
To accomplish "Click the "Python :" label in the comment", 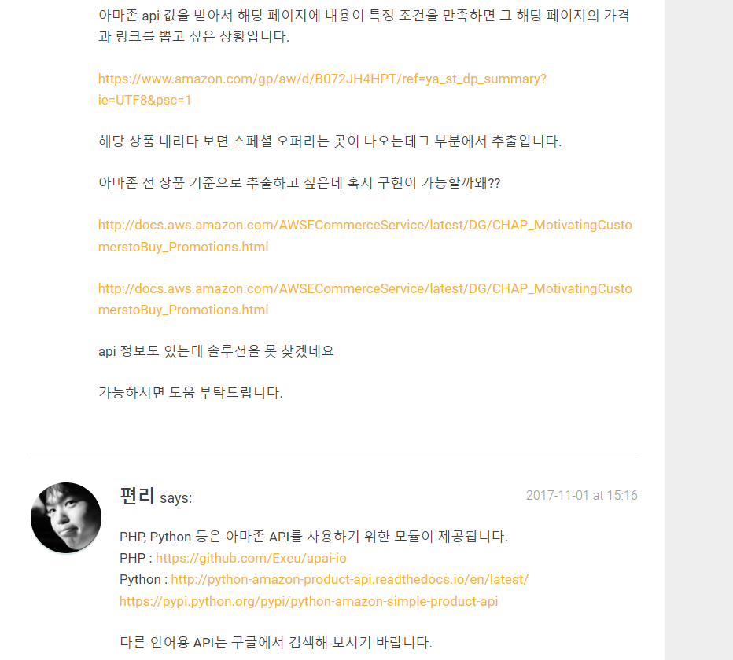I will [143, 580].
